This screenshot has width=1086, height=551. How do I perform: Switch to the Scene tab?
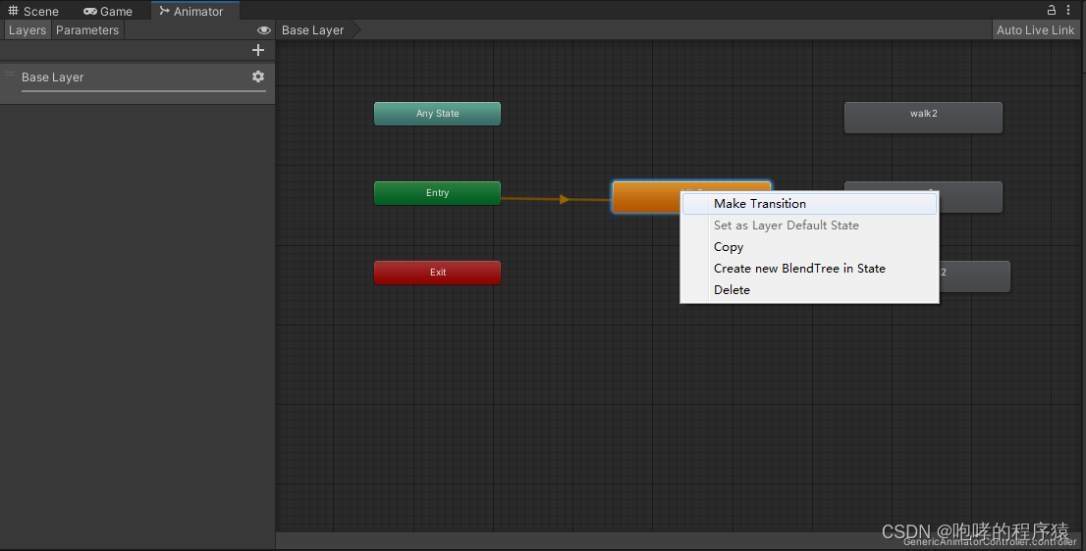(32, 11)
